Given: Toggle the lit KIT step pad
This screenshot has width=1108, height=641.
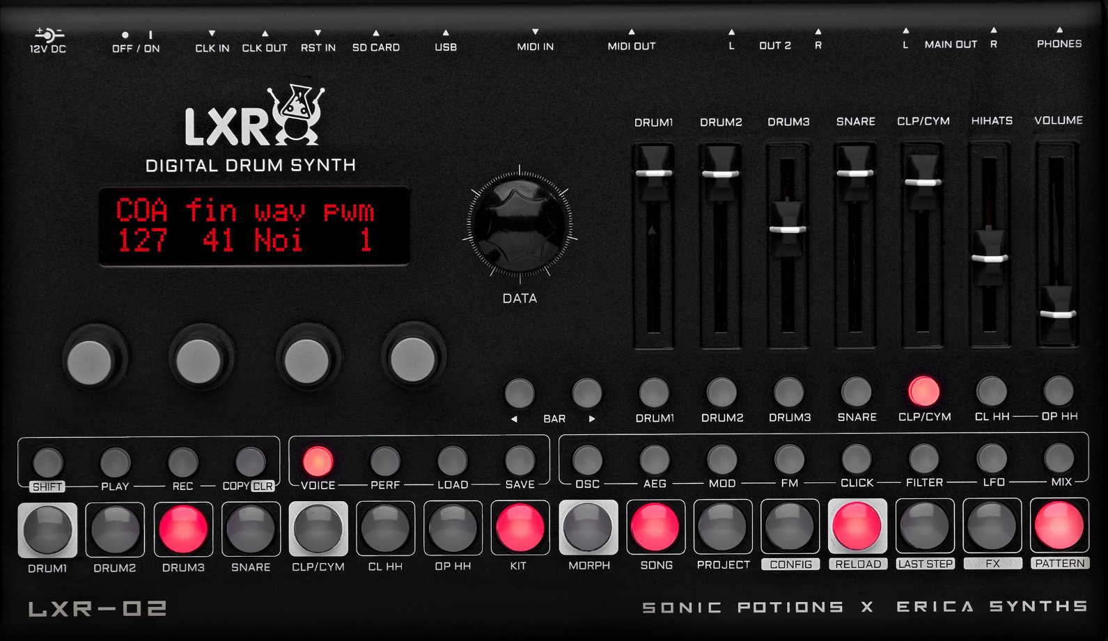Looking at the screenshot, I should click(520, 528).
